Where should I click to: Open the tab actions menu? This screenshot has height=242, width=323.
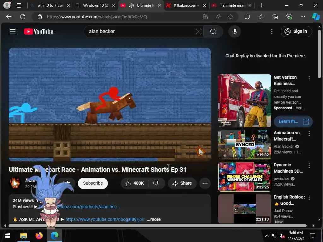point(19,5)
